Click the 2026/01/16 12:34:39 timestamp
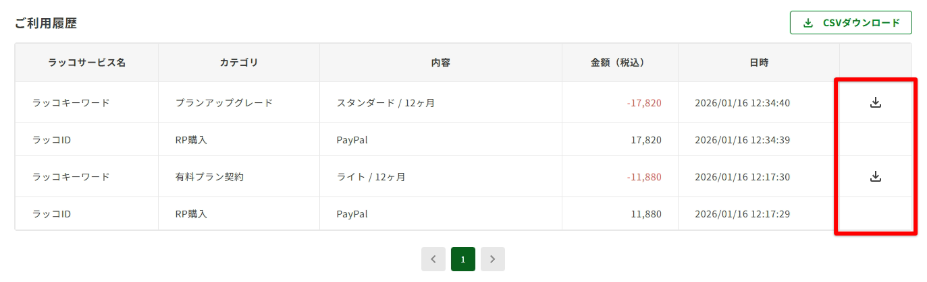The image size is (927, 282). coord(742,140)
